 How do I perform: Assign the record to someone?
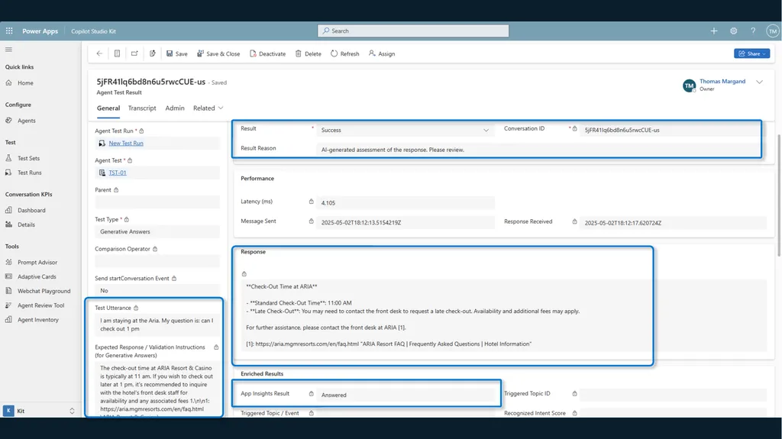pyautogui.click(x=382, y=53)
